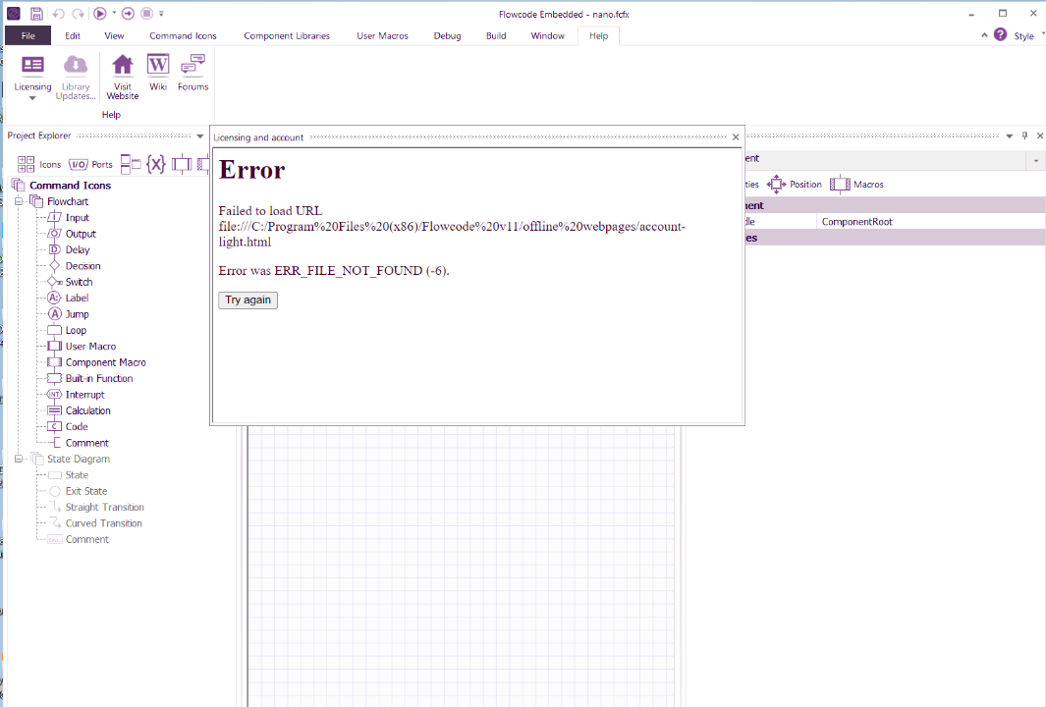This screenshot has width=1046, height=707.
Task: Close the Licensing and account dialog
Action: [x=736, y=137]
